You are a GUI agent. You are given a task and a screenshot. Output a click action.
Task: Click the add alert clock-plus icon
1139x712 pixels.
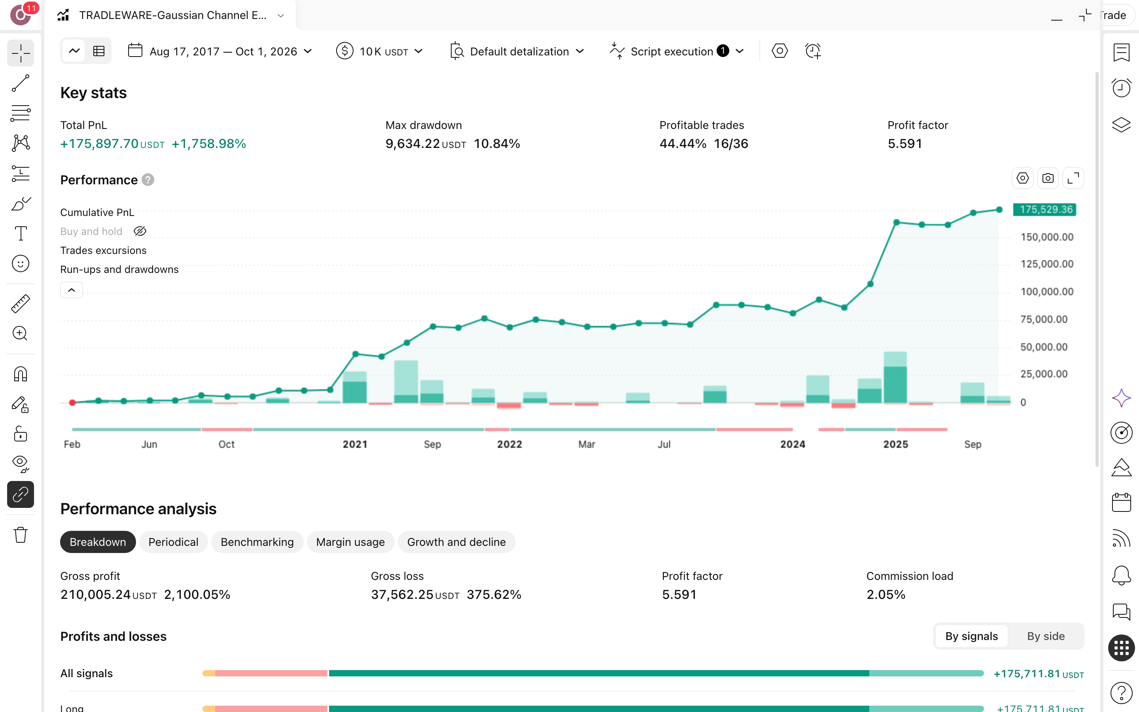click(813, 51)
